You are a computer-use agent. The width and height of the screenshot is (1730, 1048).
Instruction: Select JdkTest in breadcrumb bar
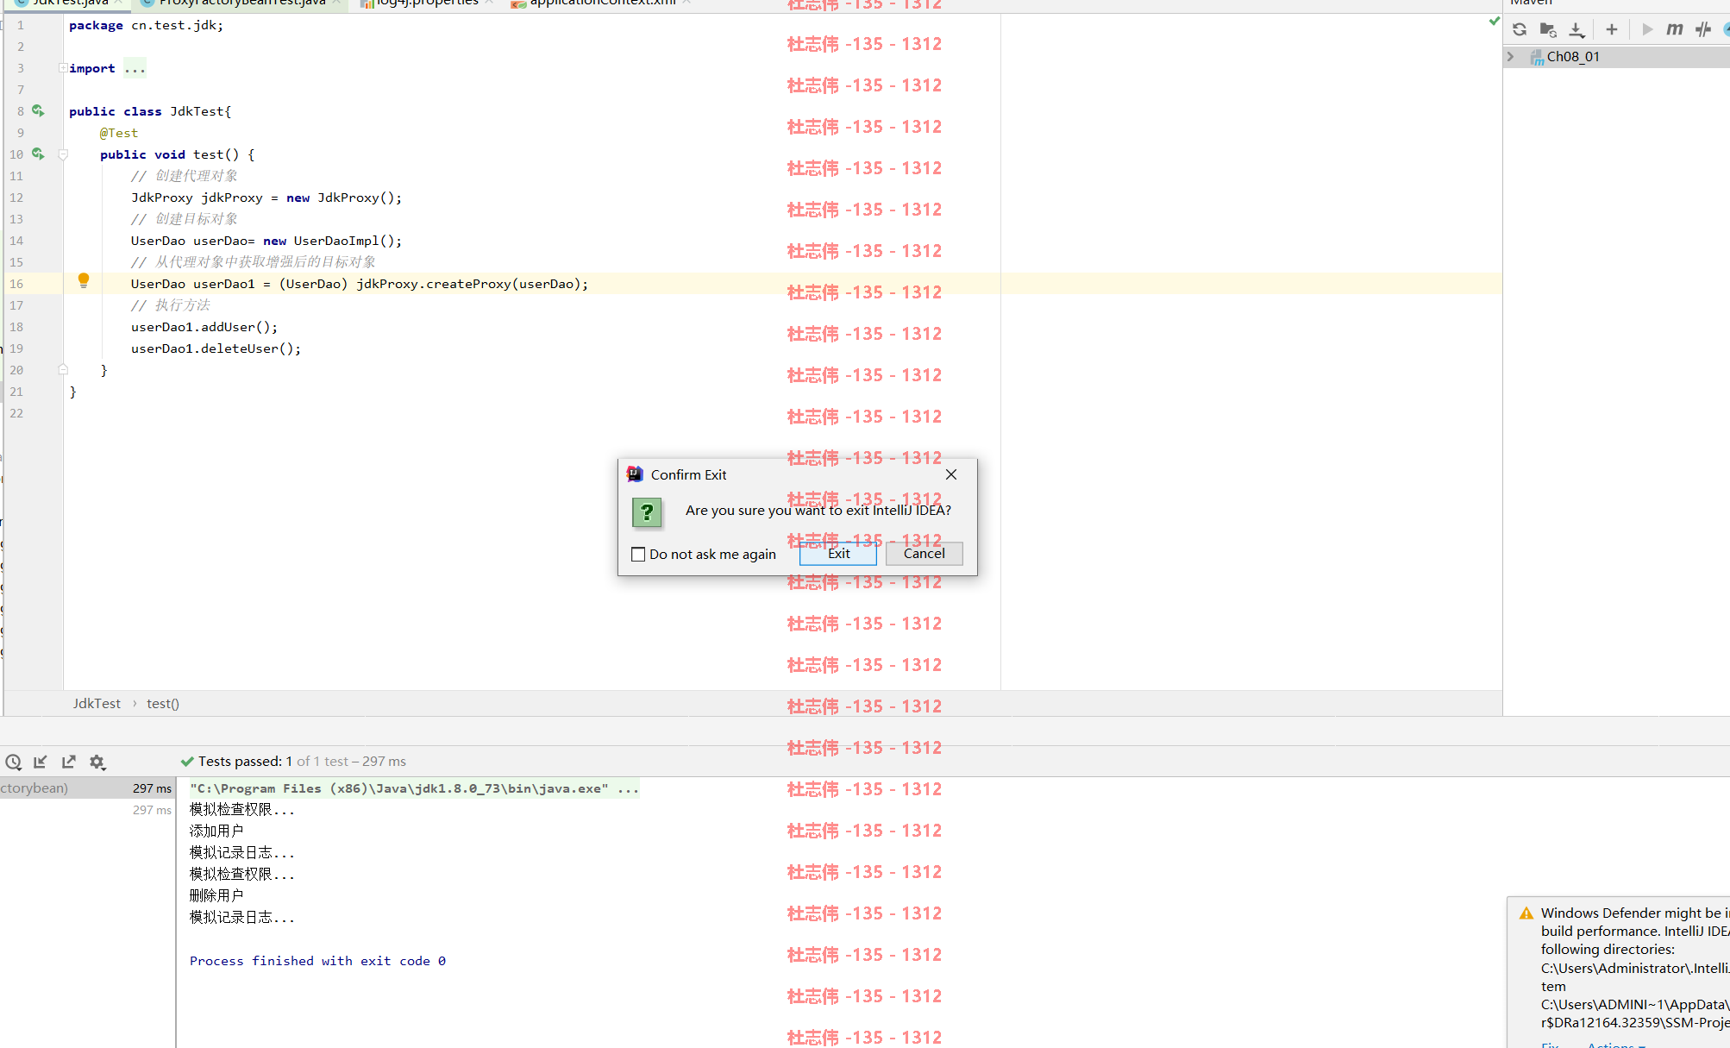pos(97,704)
